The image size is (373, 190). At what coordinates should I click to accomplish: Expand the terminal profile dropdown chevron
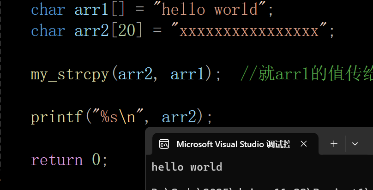(355, 144)
